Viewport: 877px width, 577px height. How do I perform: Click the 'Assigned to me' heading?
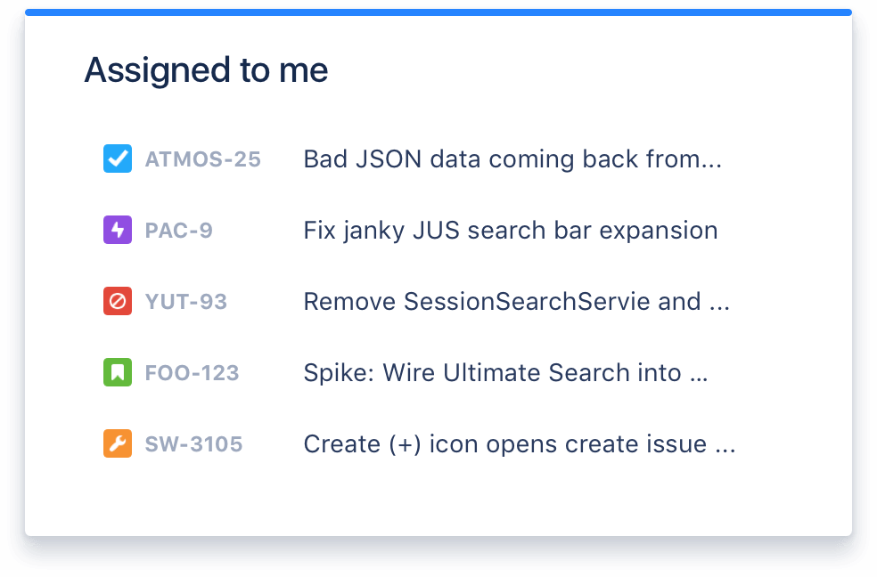206,69
